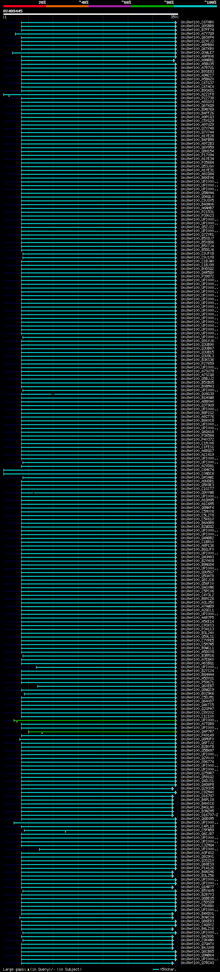The image size is (220, 972).
Task: Select the UniRef100_P34113 label
Action: click(197, 629)
